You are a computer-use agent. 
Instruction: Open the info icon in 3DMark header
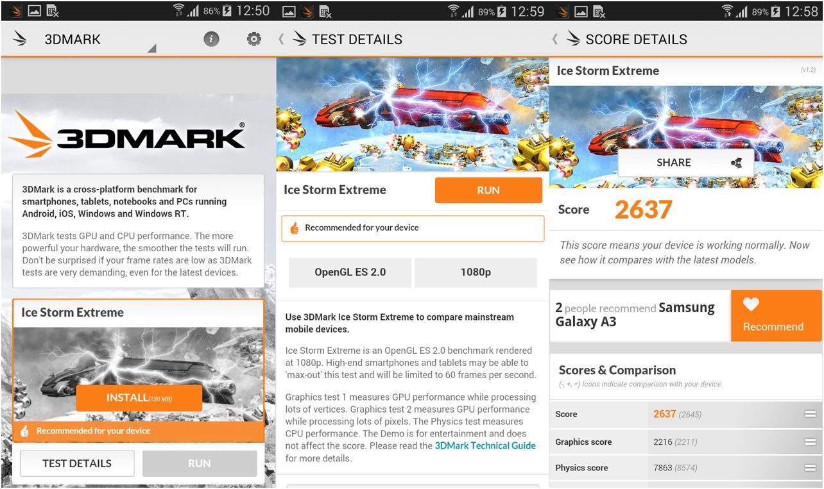coord(211,40)
